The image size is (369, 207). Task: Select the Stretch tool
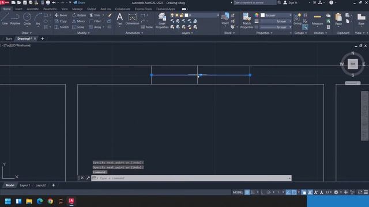click(x=62, y=27)
